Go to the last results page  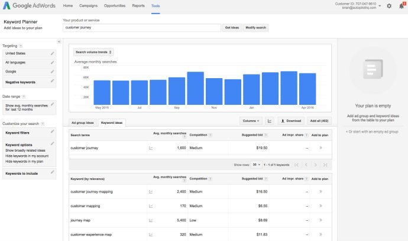[x=325, y=165]
